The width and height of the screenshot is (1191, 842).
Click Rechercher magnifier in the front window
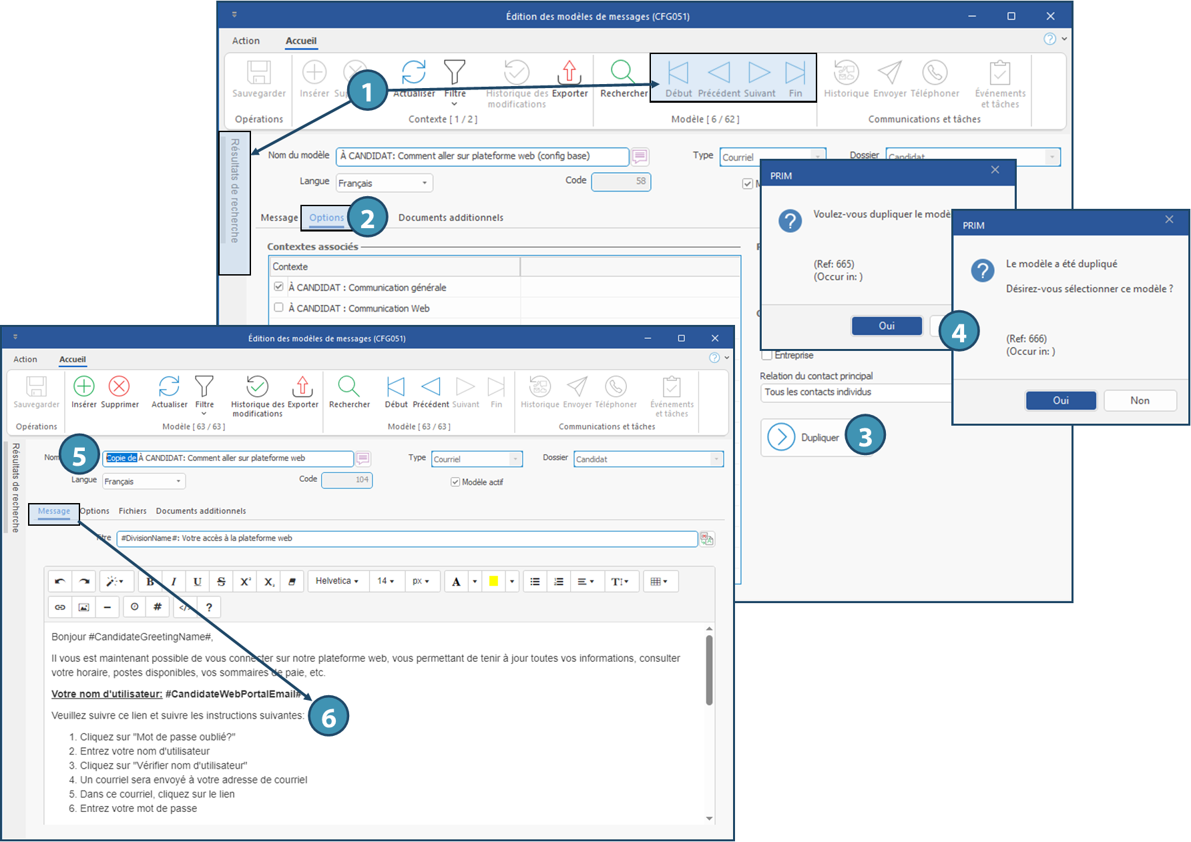(348, 387)
